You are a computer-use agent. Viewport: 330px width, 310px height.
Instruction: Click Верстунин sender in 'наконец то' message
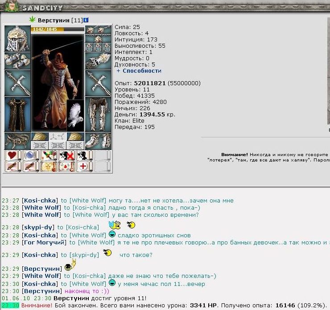click(x=42, y=291)
